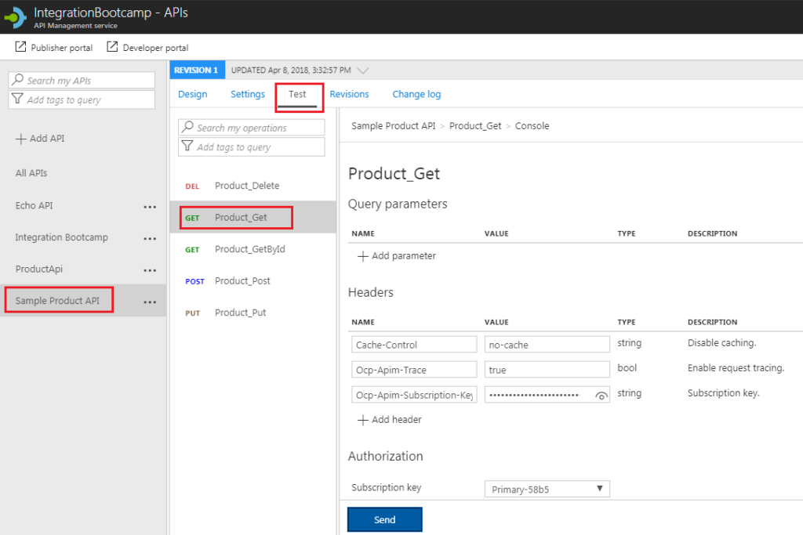
Task: Click the API Management service logo icon
Action: (16, 18)
